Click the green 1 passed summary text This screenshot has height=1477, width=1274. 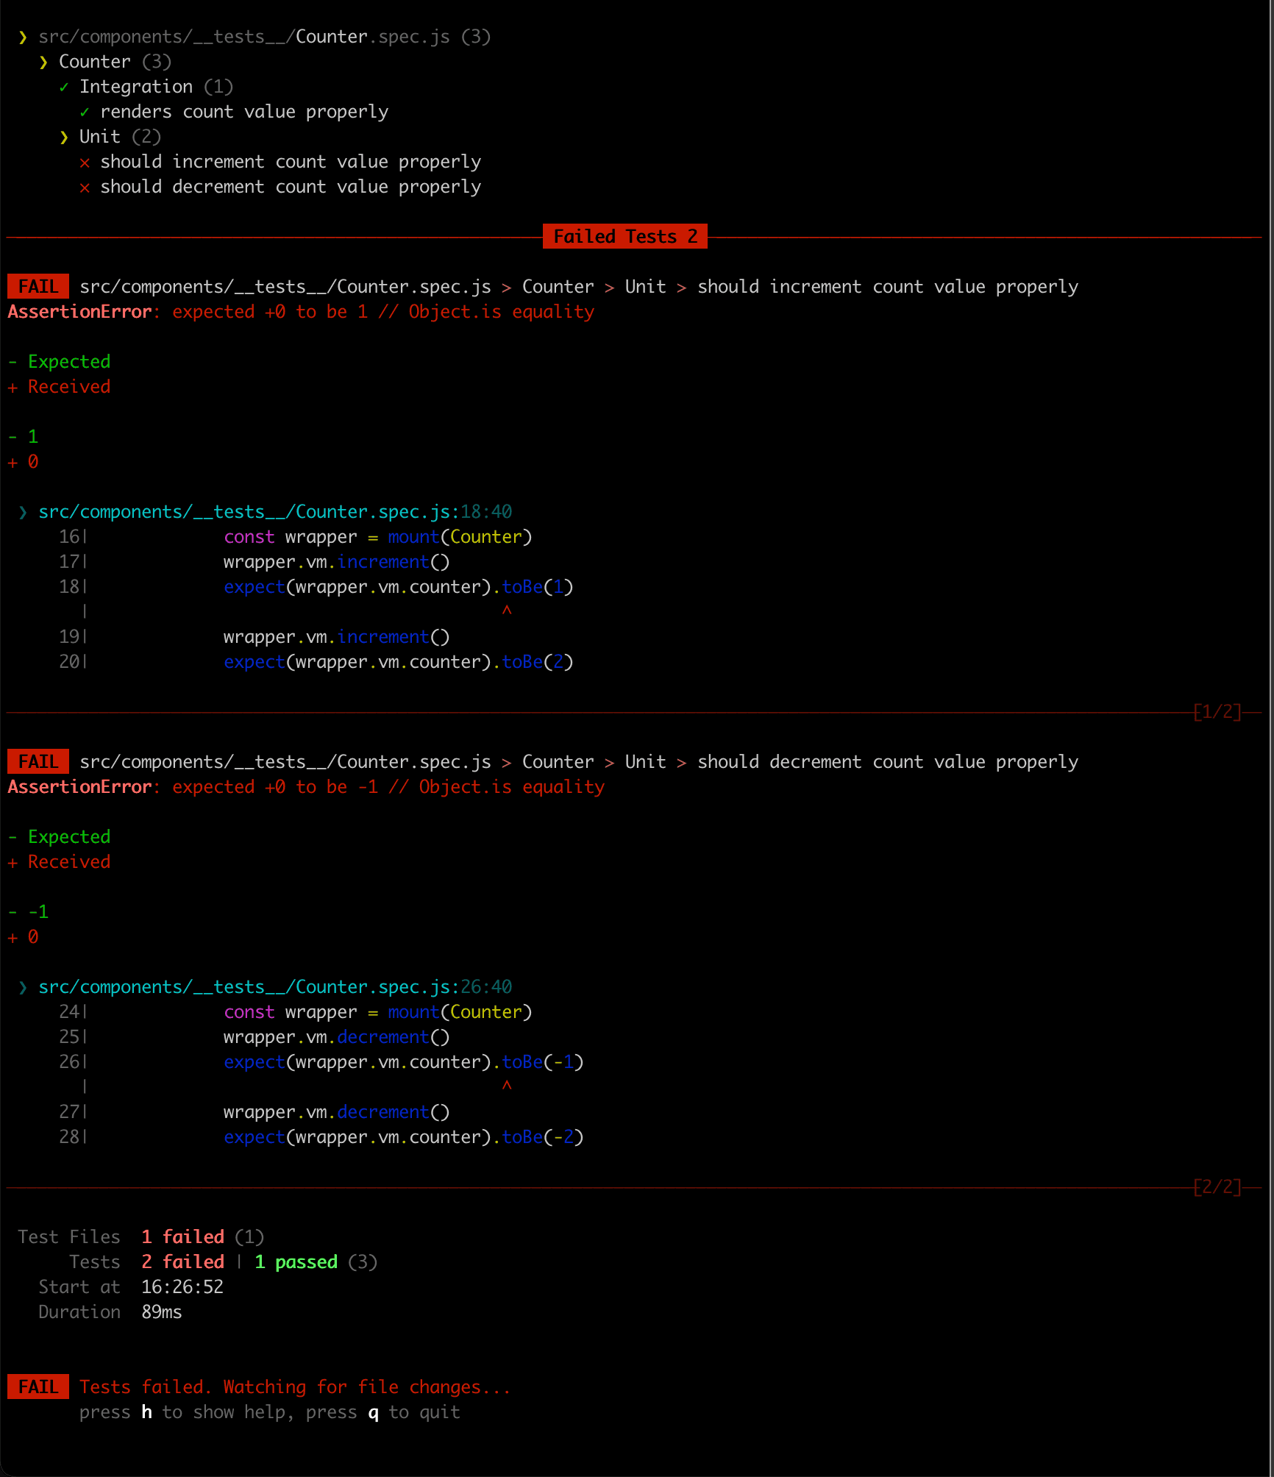[296, 1262]
